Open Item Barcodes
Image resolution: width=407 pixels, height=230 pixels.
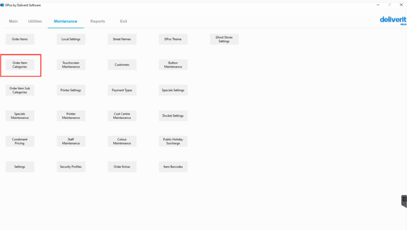click(173, 167)
